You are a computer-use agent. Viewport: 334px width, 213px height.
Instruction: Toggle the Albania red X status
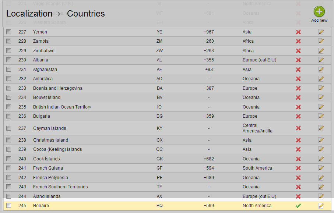pyautogui.click(x=298, y=60)
